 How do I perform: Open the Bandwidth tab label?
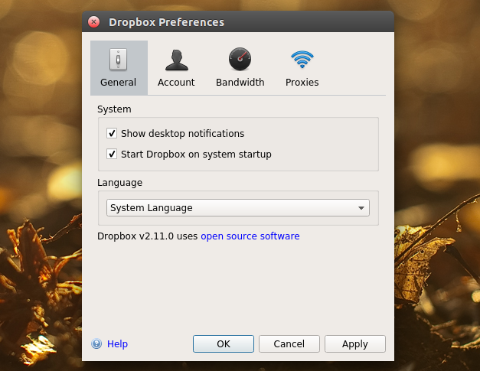coord(240,83)
